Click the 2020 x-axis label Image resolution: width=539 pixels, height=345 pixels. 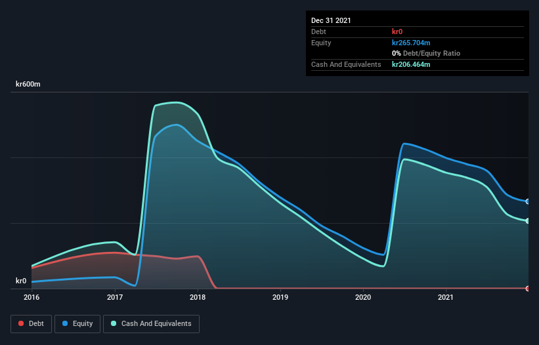tap(363, 297)
